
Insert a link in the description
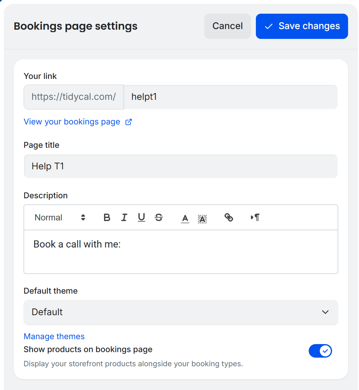pyautogui.click(x=229, y=217)
